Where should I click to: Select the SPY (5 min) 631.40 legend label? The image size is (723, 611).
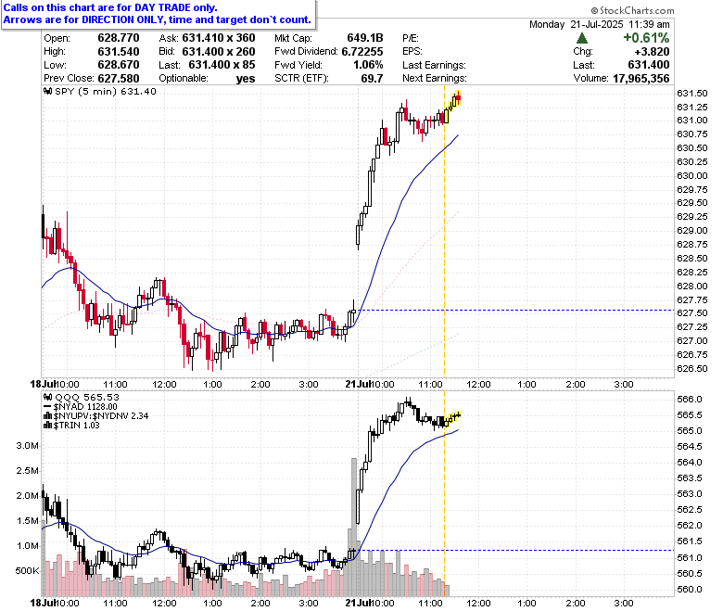coord(105,91)
